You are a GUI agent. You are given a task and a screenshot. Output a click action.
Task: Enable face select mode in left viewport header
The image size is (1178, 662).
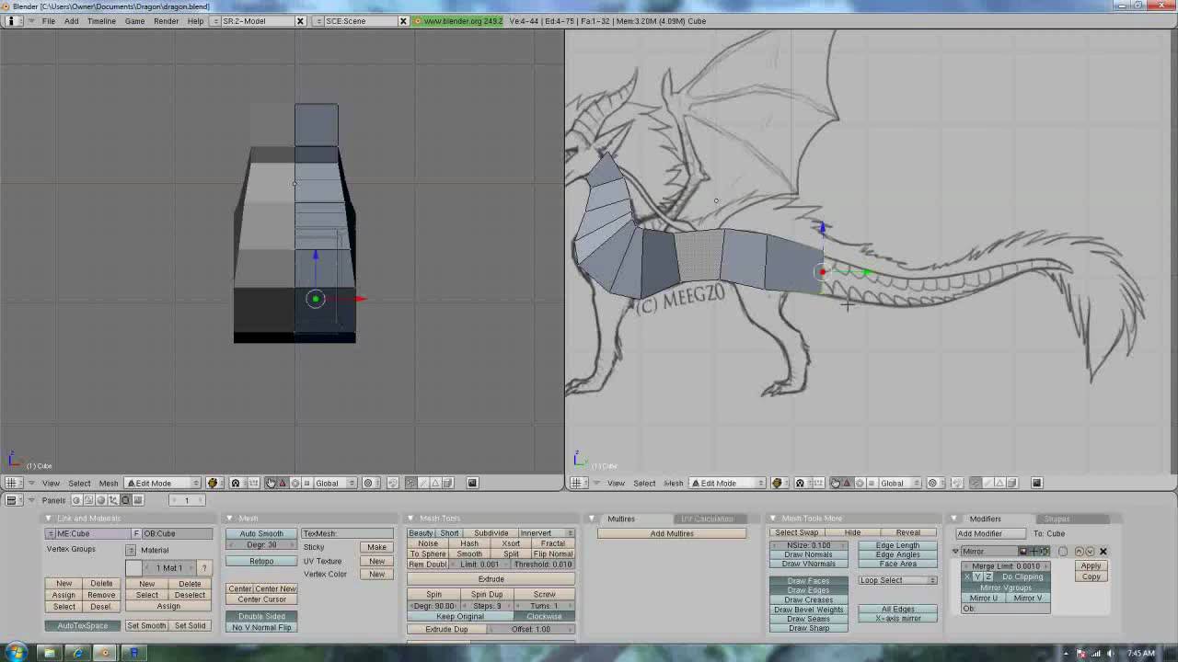point(435,483)
